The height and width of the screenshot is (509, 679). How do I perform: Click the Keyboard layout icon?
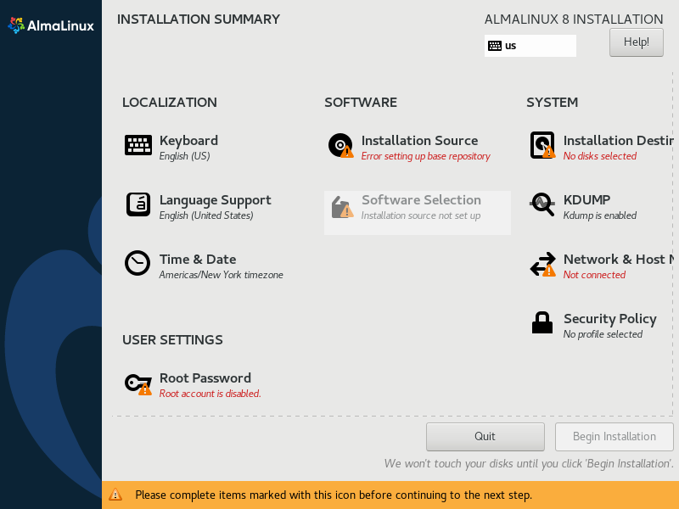[x=138, y=145]
